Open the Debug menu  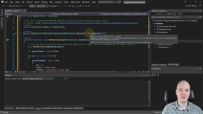pyautogui.click(x=44, y=2)
